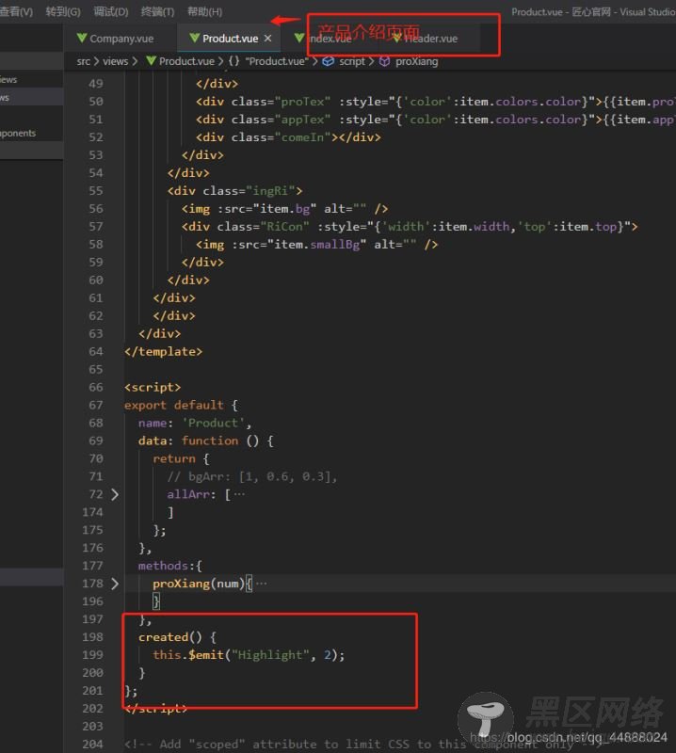The width and height of the screenshot is (676, 753).
Task: Click the 'return {' statement on line 70
Action: (181, 458)
